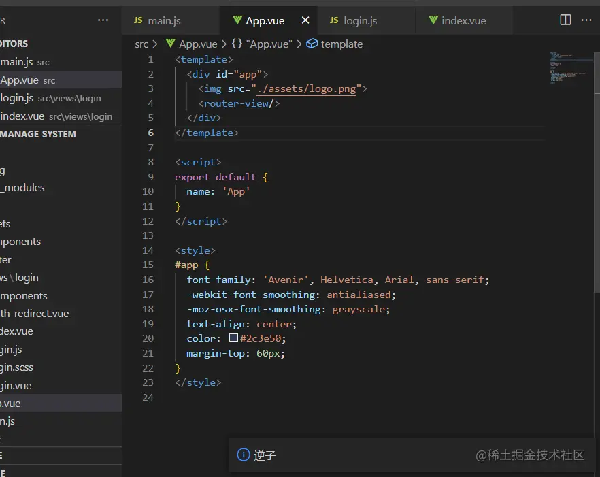
Task: Click the #2c3e50 color swatch
Action: (x=233, y=338)
